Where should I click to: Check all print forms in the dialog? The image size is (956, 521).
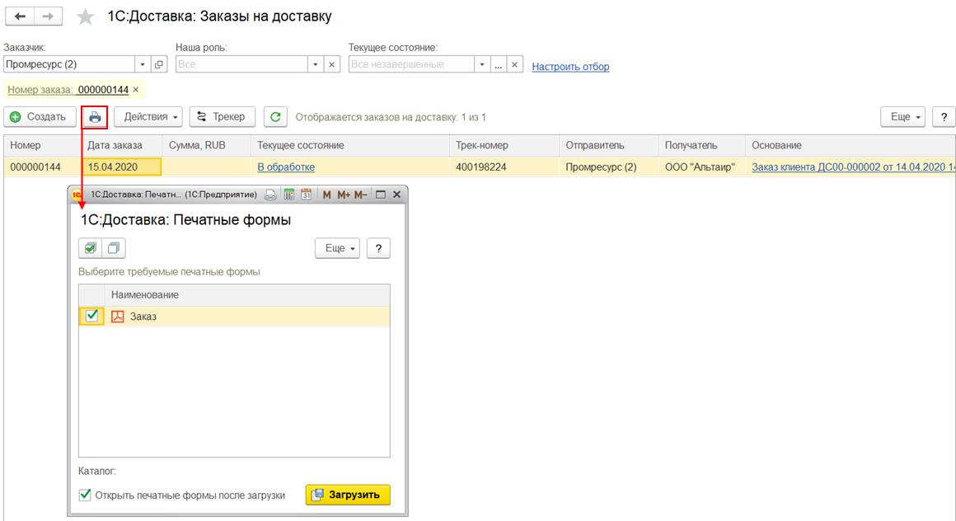point(90,248)
